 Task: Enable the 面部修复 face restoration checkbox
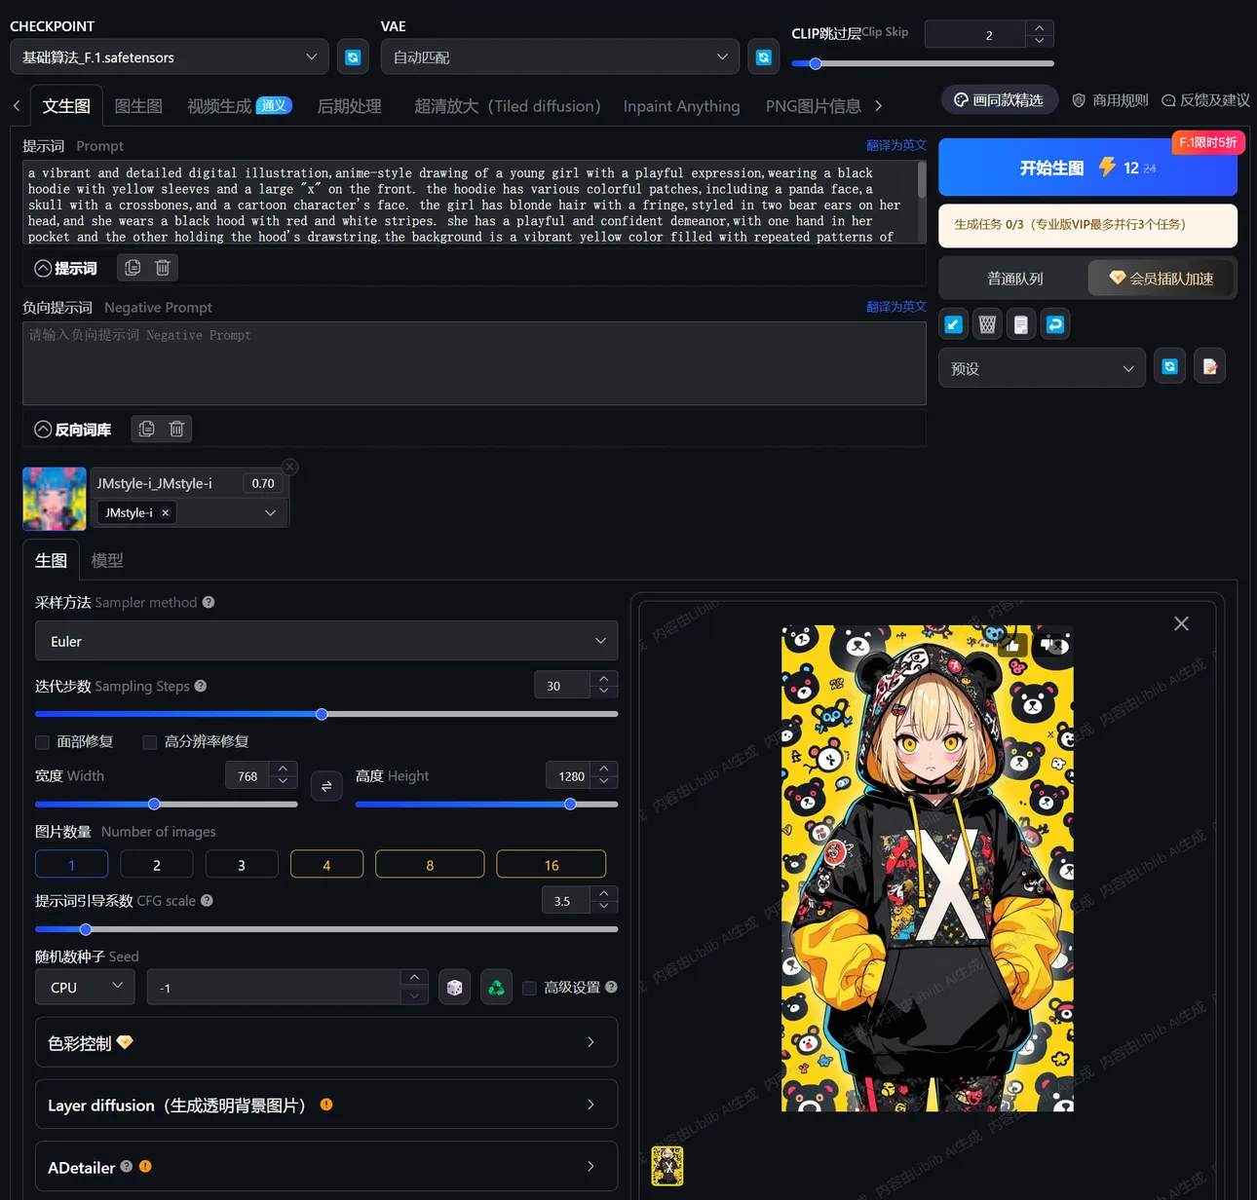(43, 742)
